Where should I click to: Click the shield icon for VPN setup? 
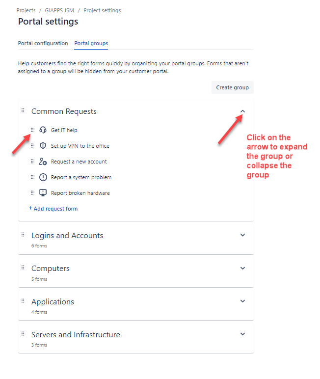click(x=43, y=146)
